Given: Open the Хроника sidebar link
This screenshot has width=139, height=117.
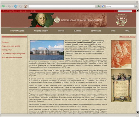Looking at the screenshot, I should pyautogui.click(x=5, y=42).
